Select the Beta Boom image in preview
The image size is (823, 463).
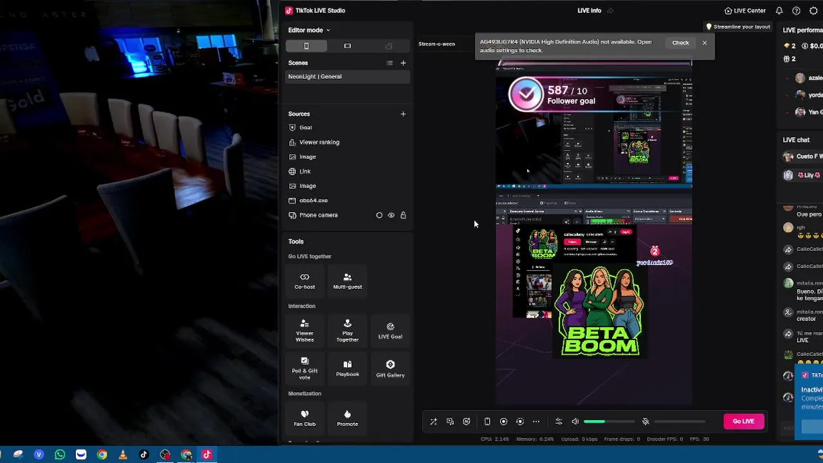coord(600,312)
